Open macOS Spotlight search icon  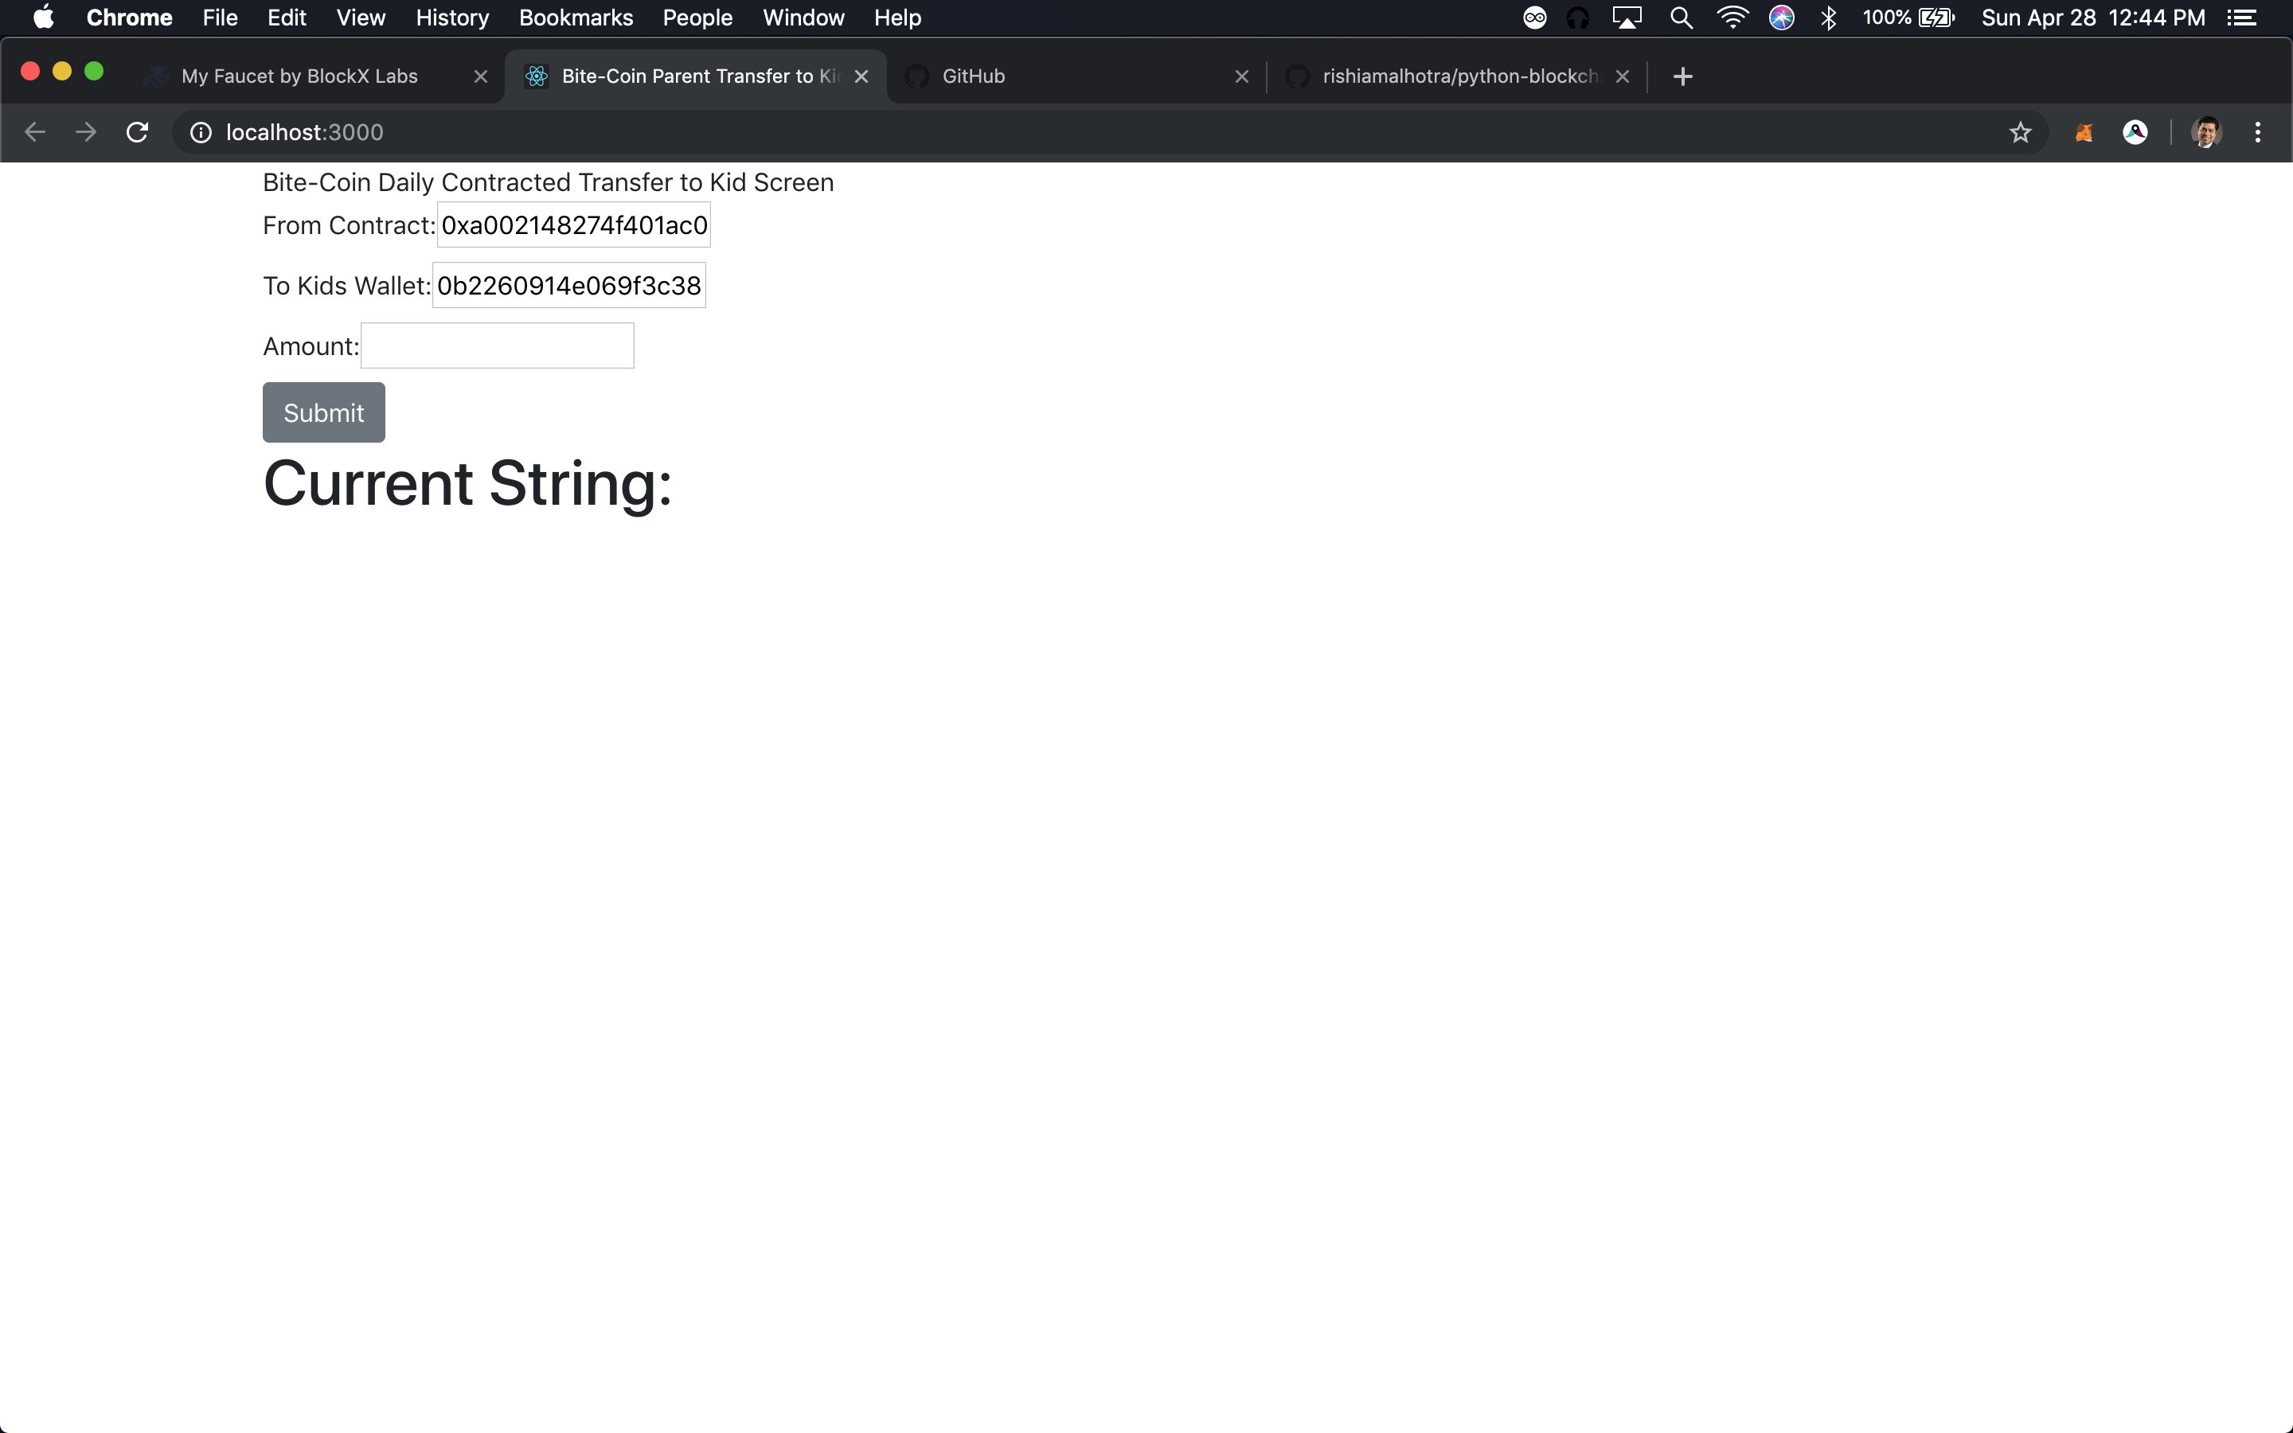[x=1681, y=18]
